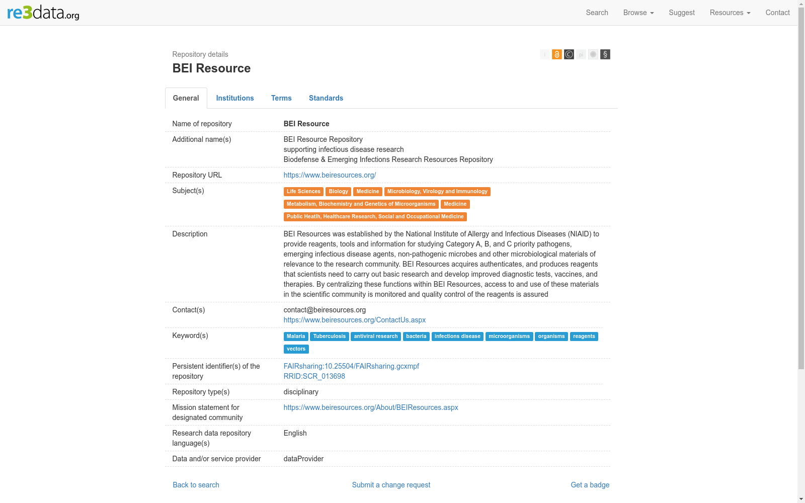Select the Life Sciences subject tag

303,192
